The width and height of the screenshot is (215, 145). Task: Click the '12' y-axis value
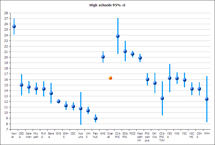tap(6, 102)
